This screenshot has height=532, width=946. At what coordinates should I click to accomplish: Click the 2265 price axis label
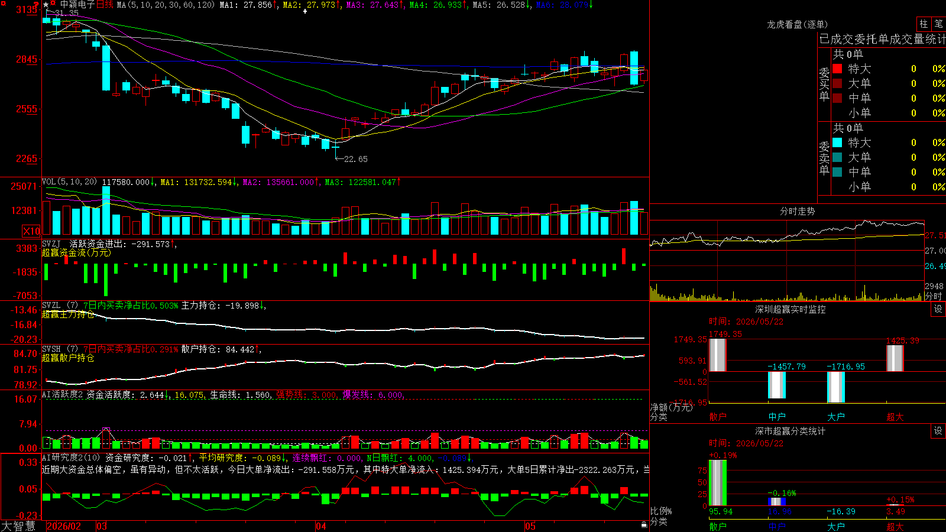coord(27,158)
